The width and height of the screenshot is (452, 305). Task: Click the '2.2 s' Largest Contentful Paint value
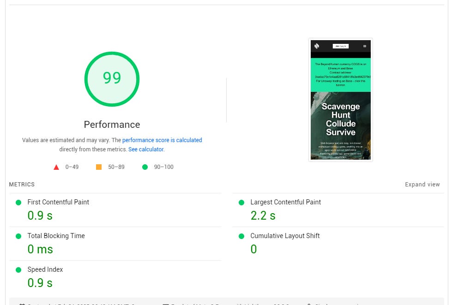[263, 215]
